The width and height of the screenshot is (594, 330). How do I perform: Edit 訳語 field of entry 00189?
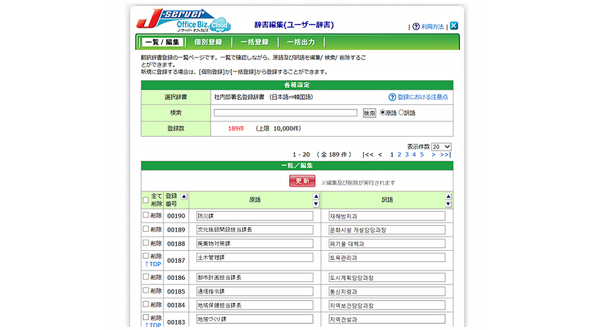pos(387,230)
